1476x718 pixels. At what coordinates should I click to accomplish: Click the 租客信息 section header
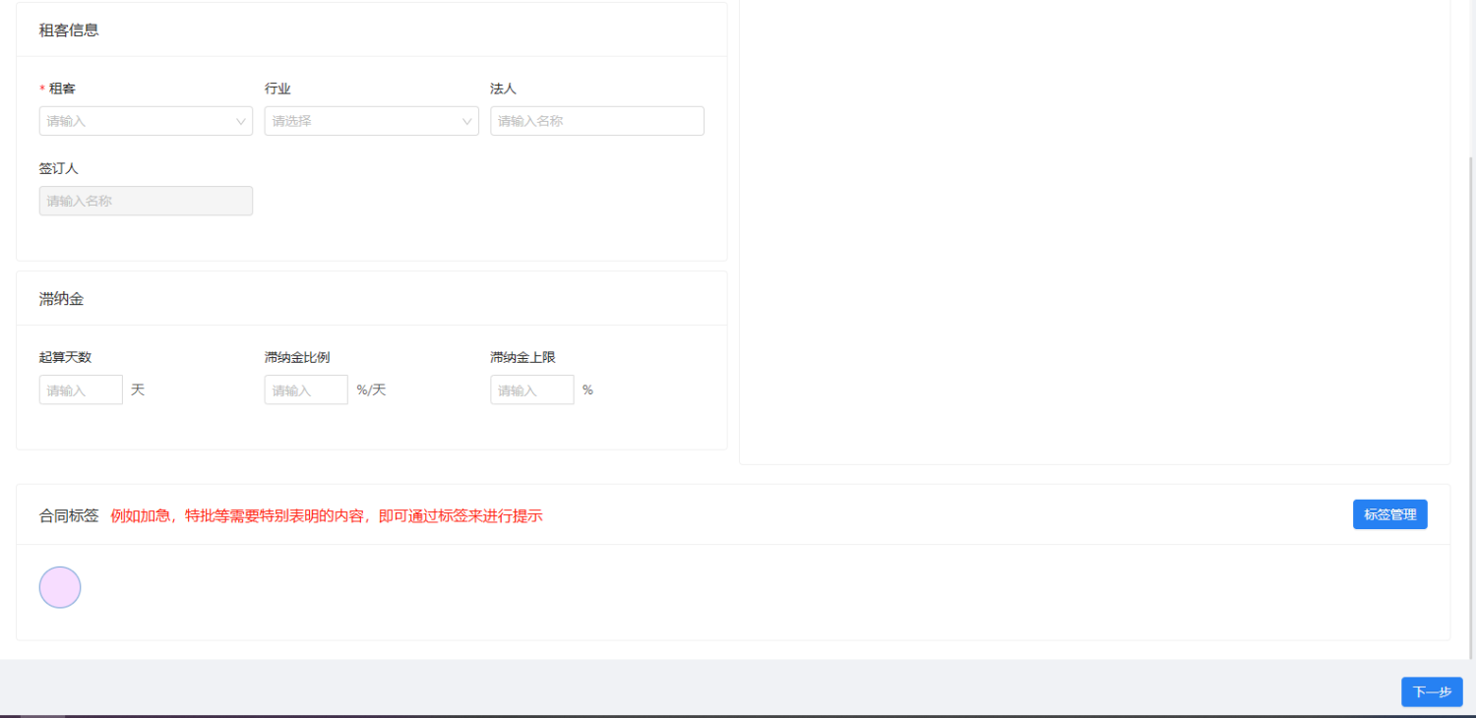[69, 30]
